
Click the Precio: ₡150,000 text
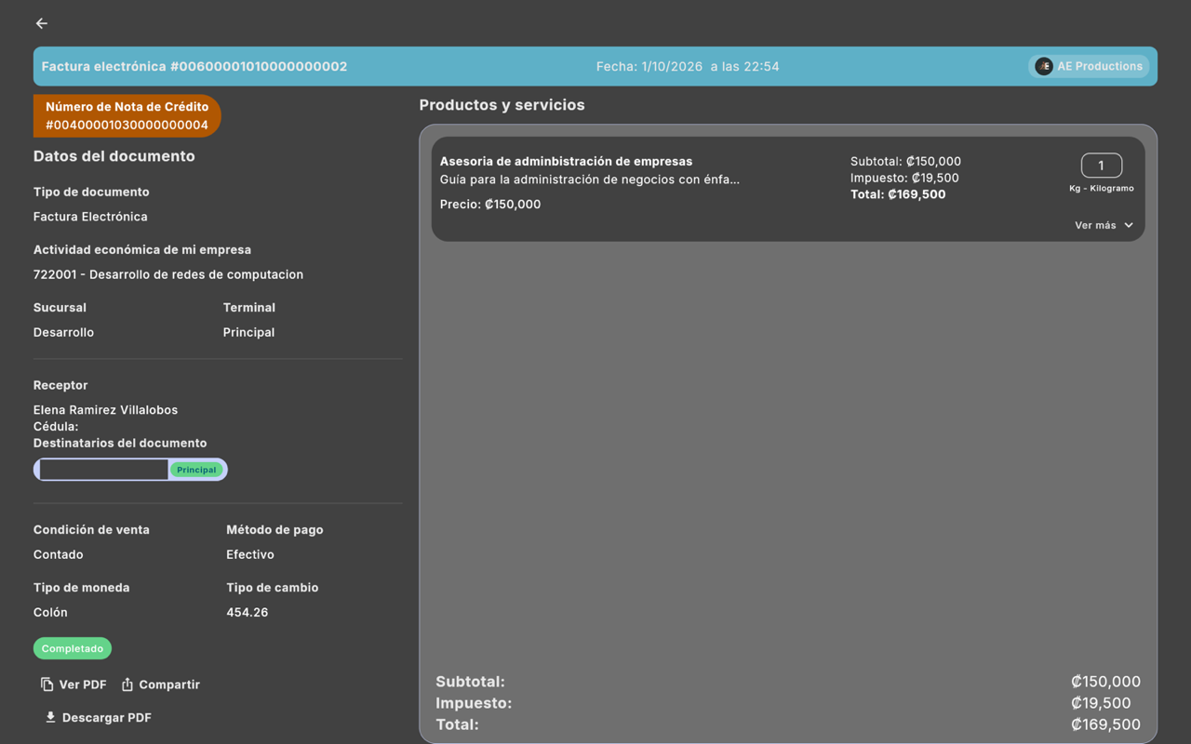coord(490,205)
